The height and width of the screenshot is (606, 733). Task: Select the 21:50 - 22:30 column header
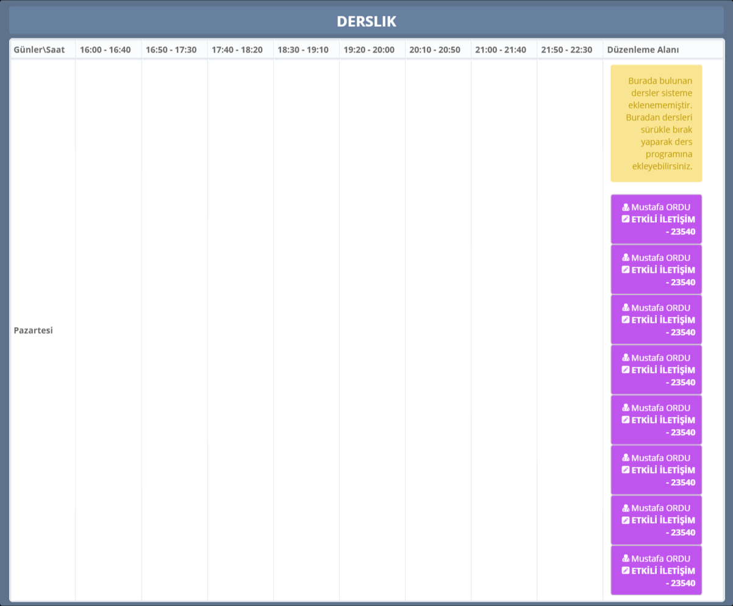[567, 49]
